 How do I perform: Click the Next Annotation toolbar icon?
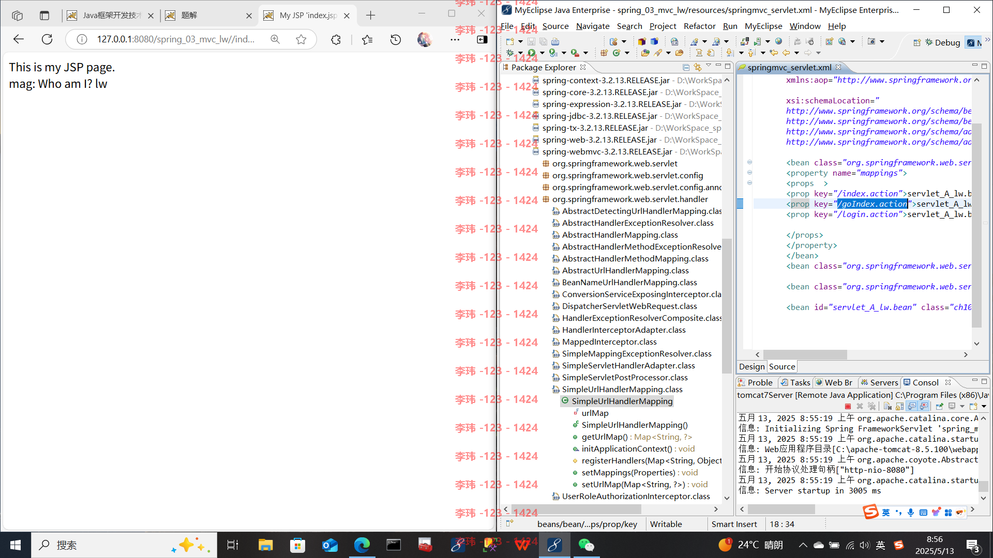(730, 53)
